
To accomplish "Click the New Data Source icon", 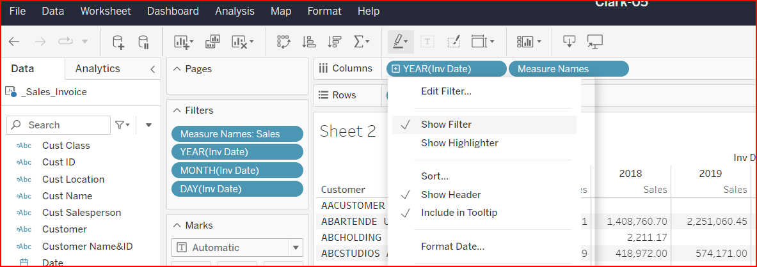I will tap(118, 42).
